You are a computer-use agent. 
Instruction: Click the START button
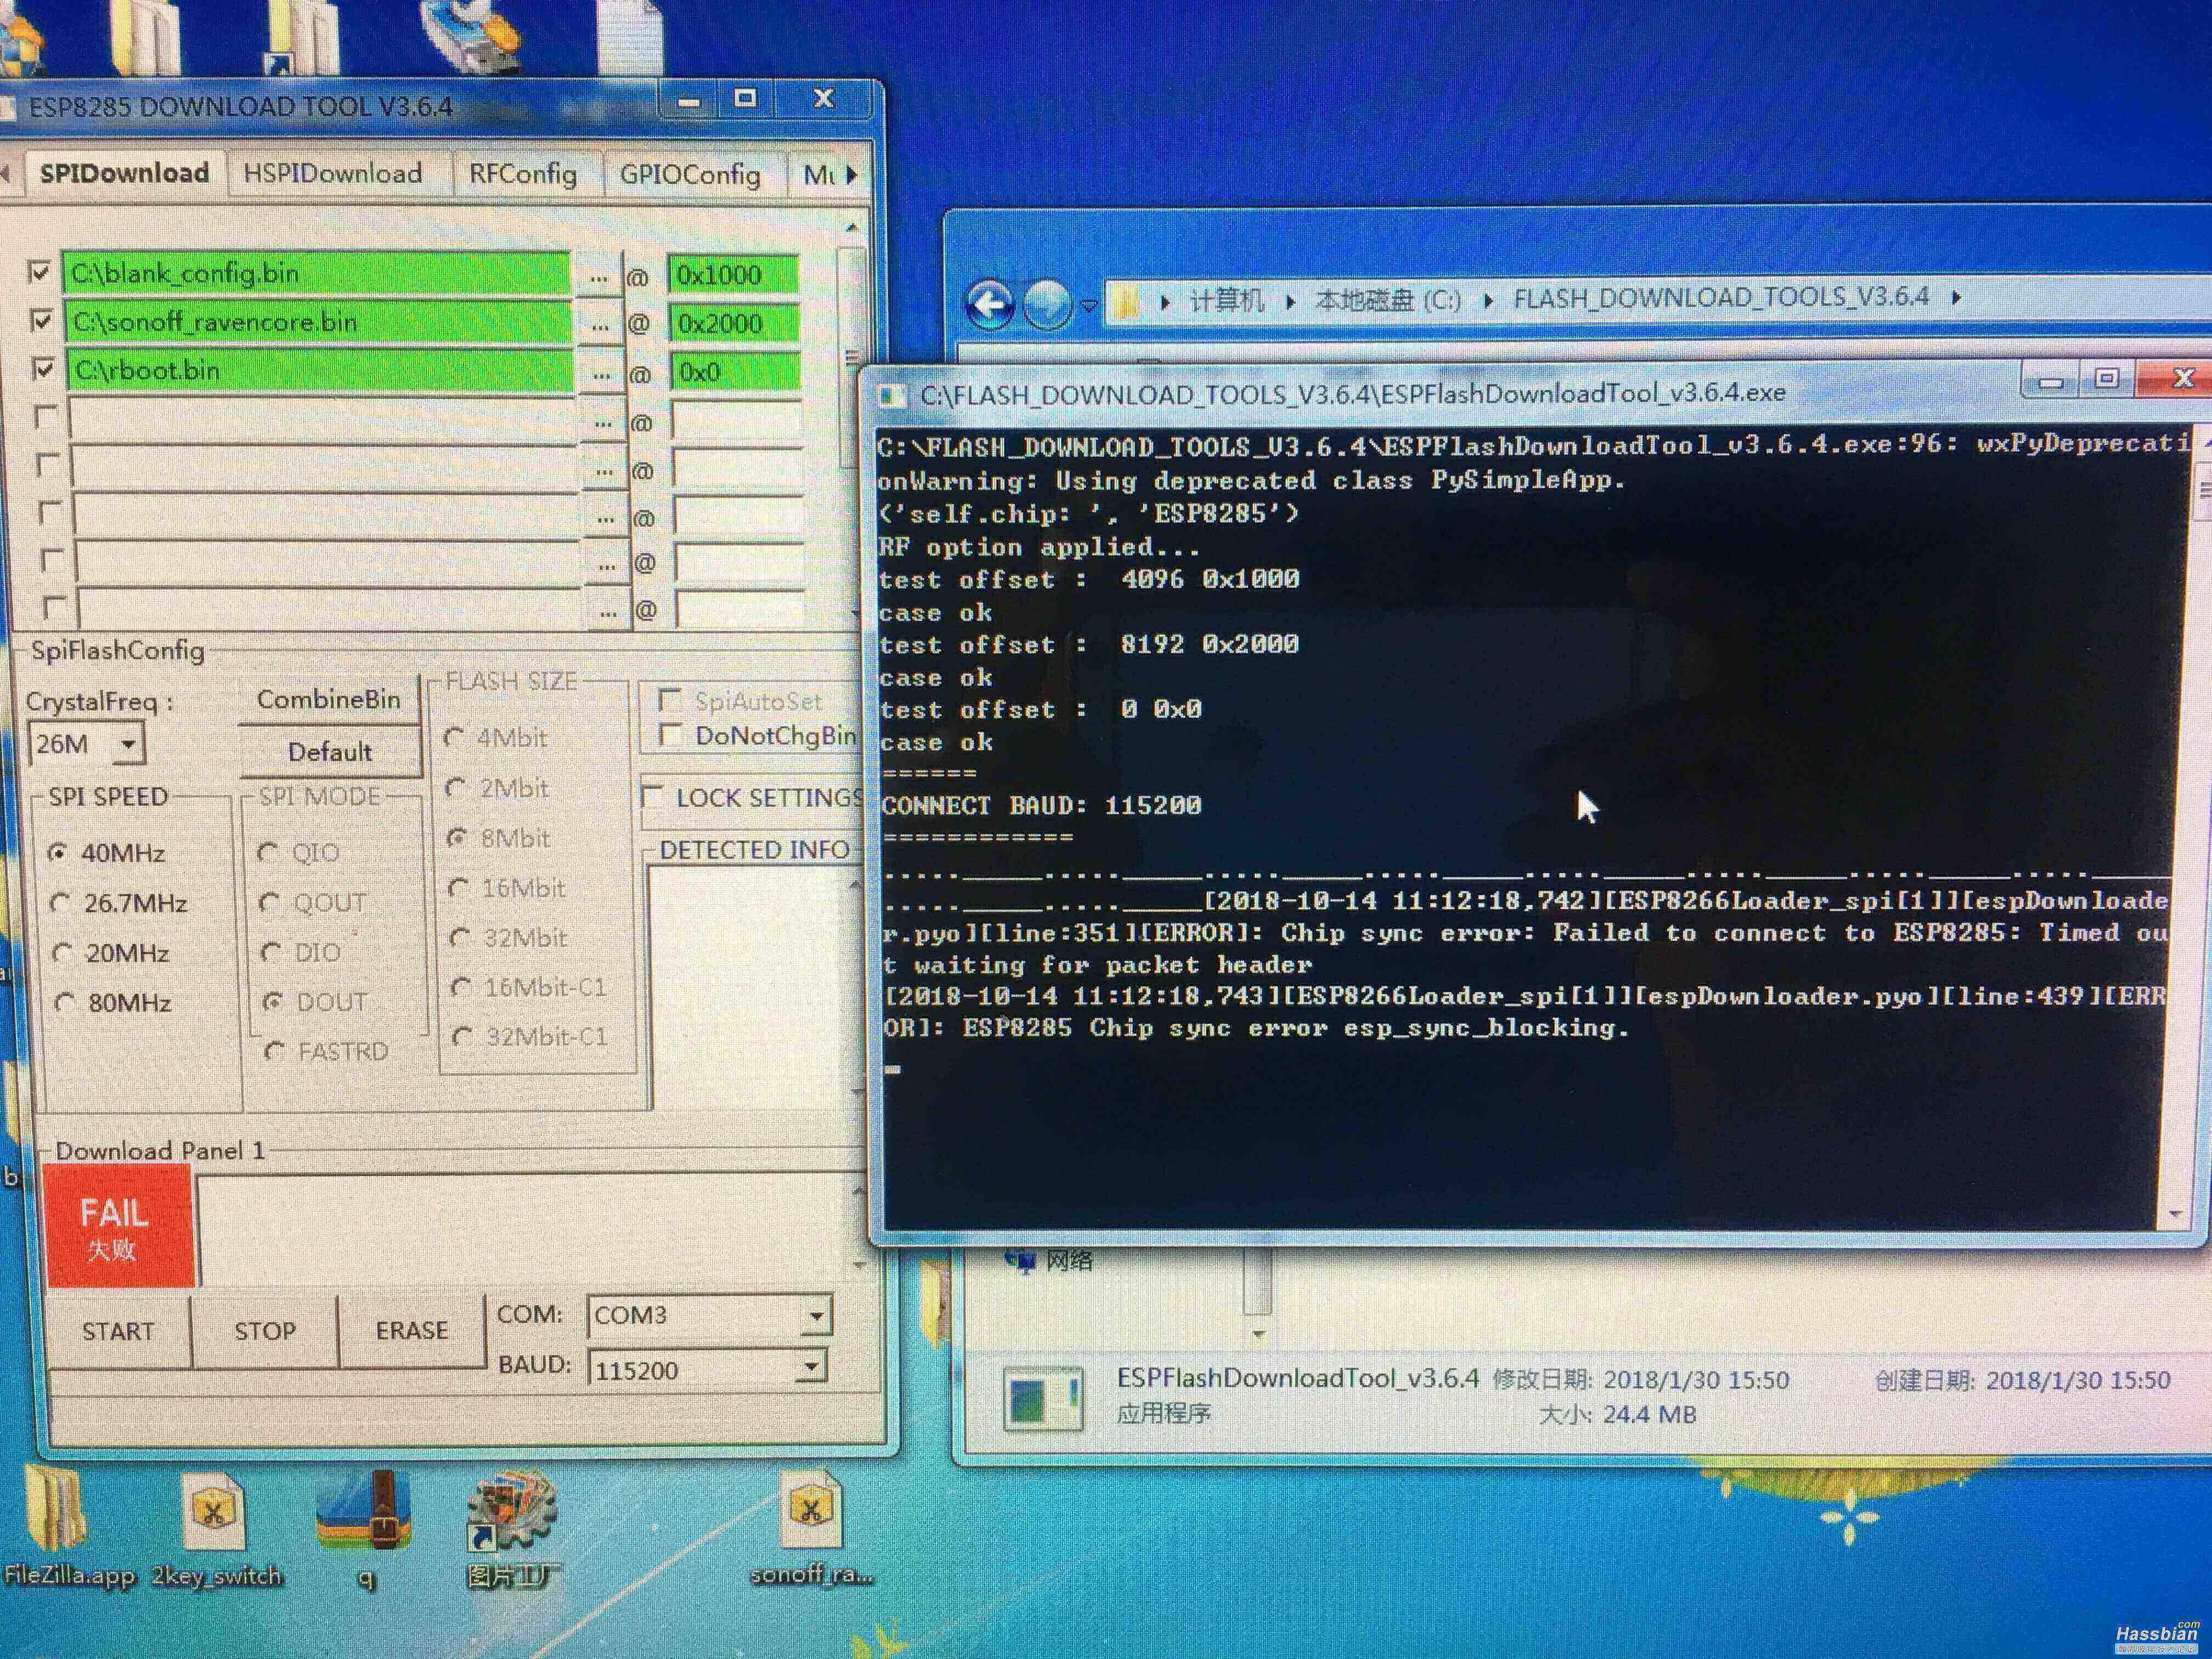point(118,1331)
